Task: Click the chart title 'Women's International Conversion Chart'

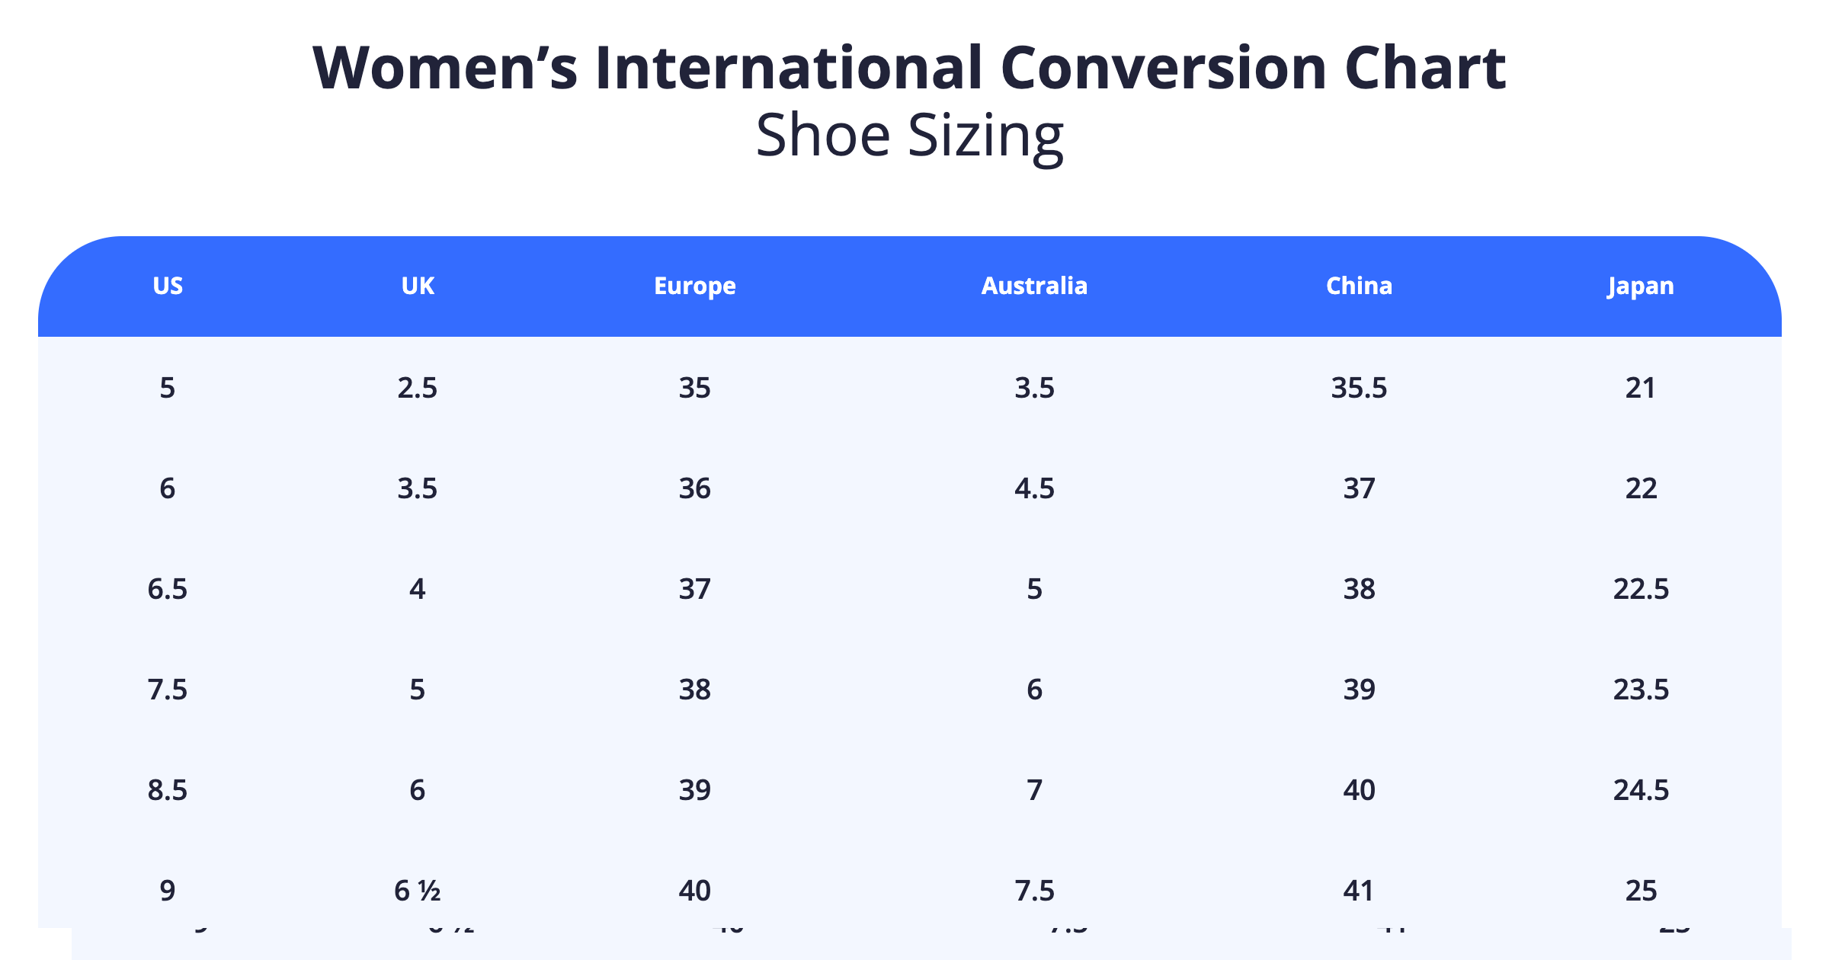Action: point(909,68)
